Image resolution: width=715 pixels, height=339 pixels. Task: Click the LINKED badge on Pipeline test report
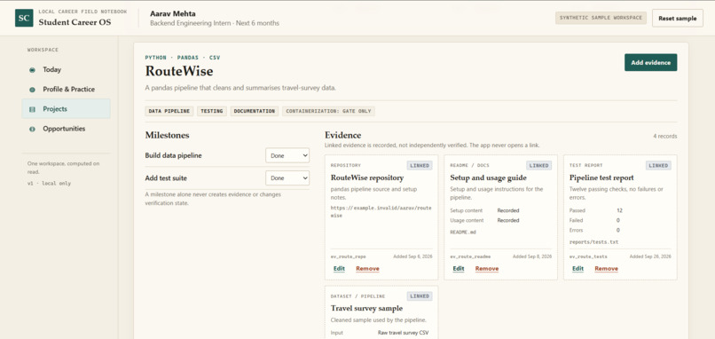click(x=658, y=166)
